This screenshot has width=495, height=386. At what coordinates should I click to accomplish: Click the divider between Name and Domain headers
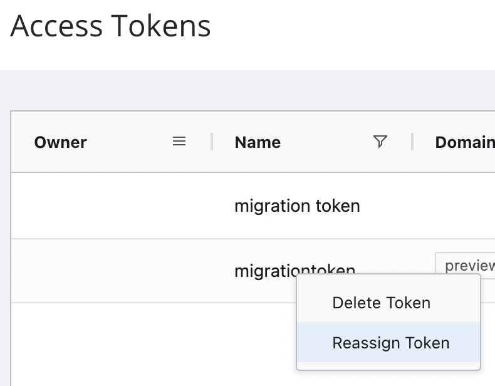[x=412, y=142]
